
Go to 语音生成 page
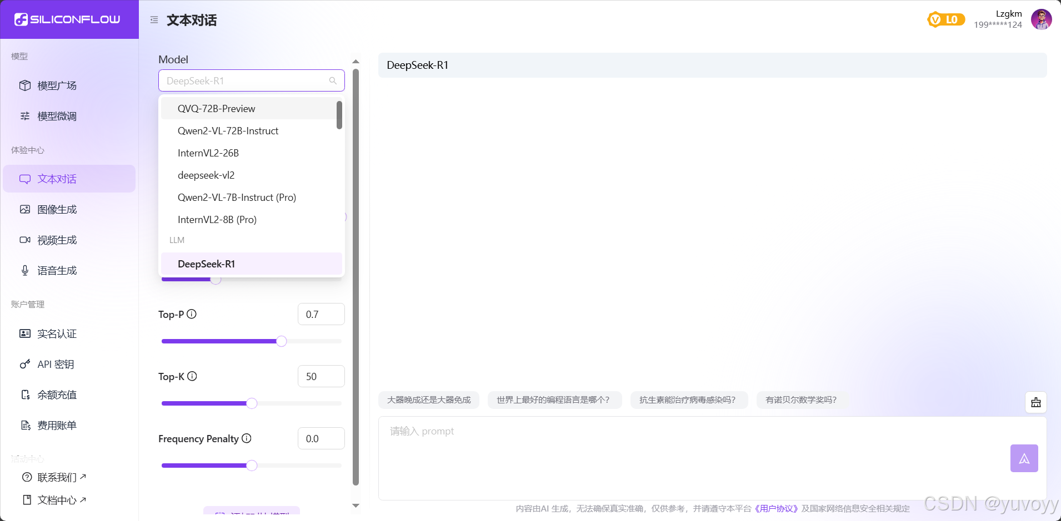pos(69,270)
